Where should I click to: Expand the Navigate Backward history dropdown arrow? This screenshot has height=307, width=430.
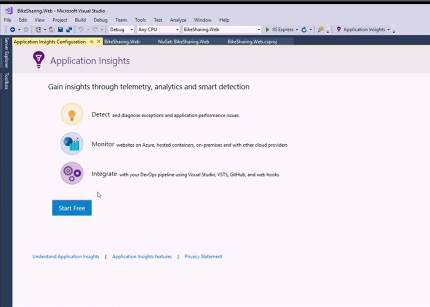click(19, 29)
